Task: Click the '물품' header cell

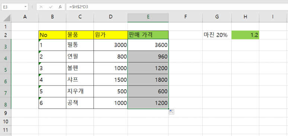Action: tap(80, 35)
